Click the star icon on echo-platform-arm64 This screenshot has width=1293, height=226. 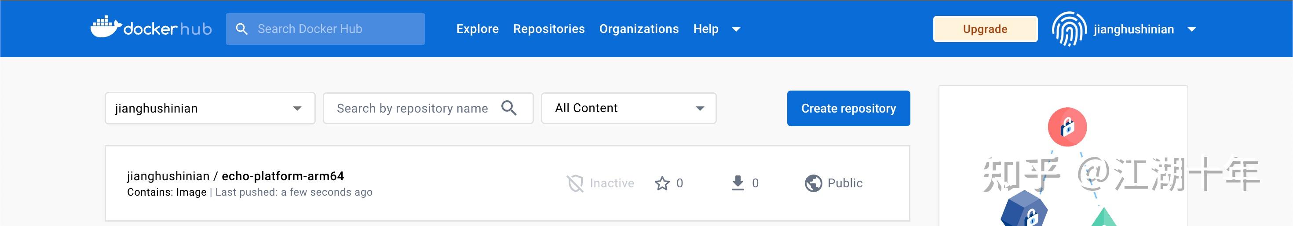click(x=662, y=183)
